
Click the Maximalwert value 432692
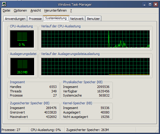tap(51, 117)
